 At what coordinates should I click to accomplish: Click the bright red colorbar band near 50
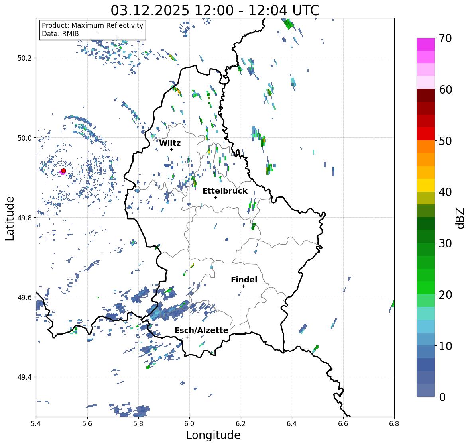pyautogui.click(x=426, y=134)
